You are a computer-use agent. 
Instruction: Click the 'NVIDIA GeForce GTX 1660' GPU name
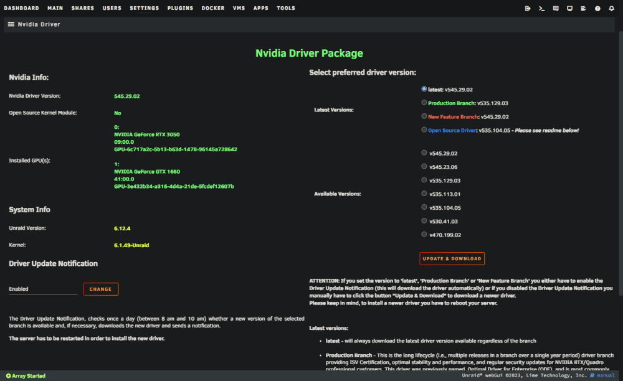pos(147,171)
